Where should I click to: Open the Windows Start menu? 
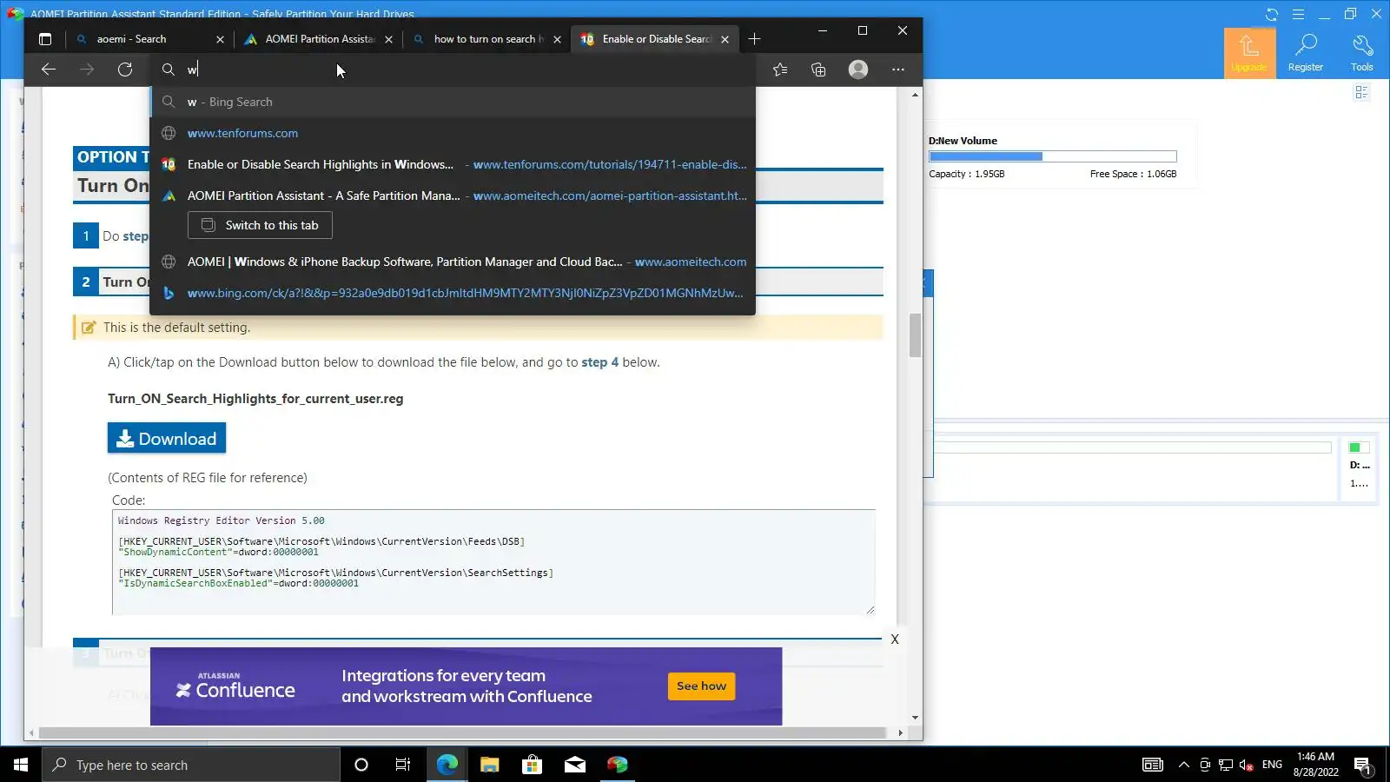tap(21, 765)
